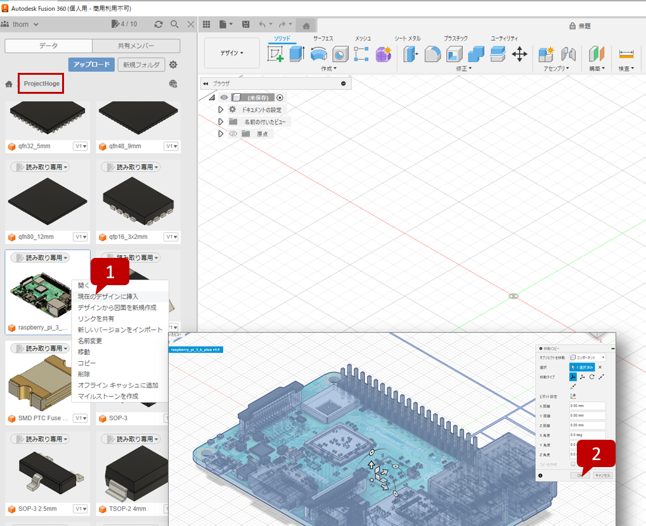Select the Press Pull tool icon
The image size is (646, 526).
click(x=410, y=54)
